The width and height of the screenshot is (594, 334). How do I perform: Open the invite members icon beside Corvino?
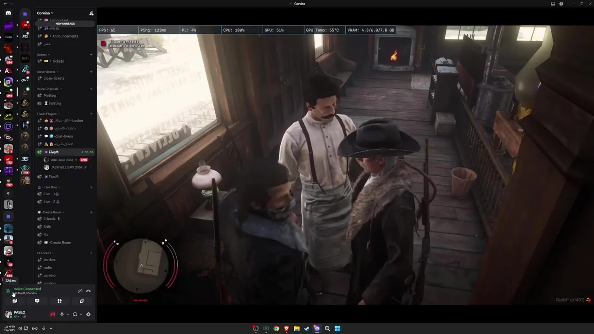[x=91, y=13]
